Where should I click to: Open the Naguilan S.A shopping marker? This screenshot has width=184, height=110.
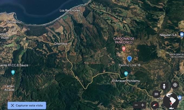182,35
